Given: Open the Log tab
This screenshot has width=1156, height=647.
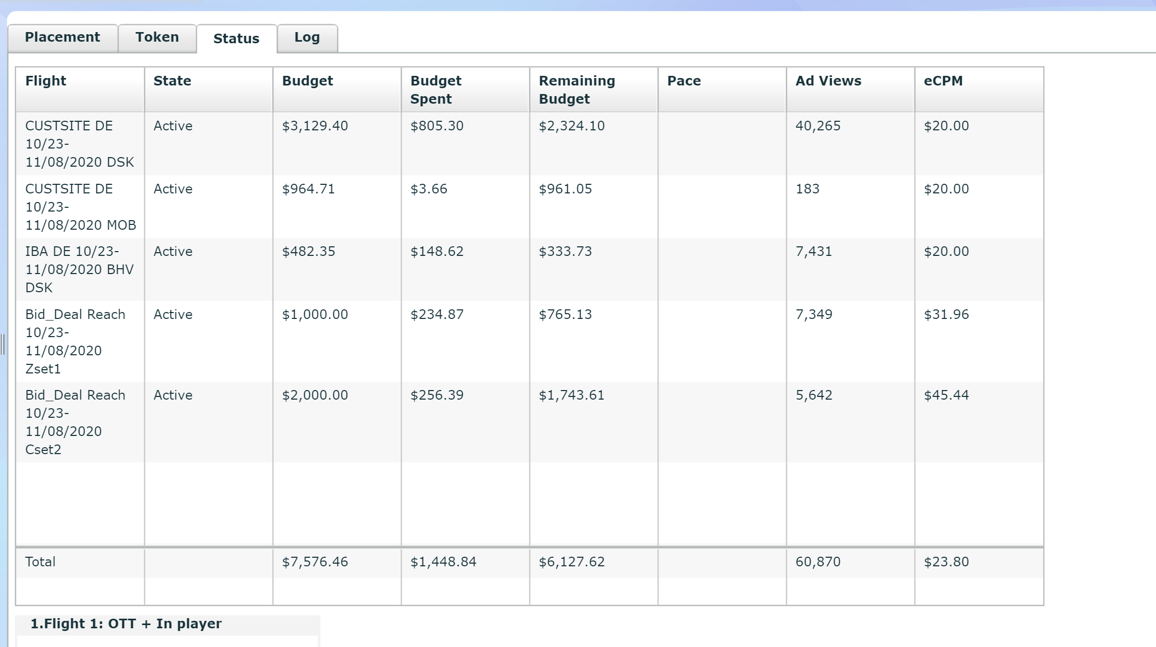Looking at the screenshot, I should click(307, 37).
